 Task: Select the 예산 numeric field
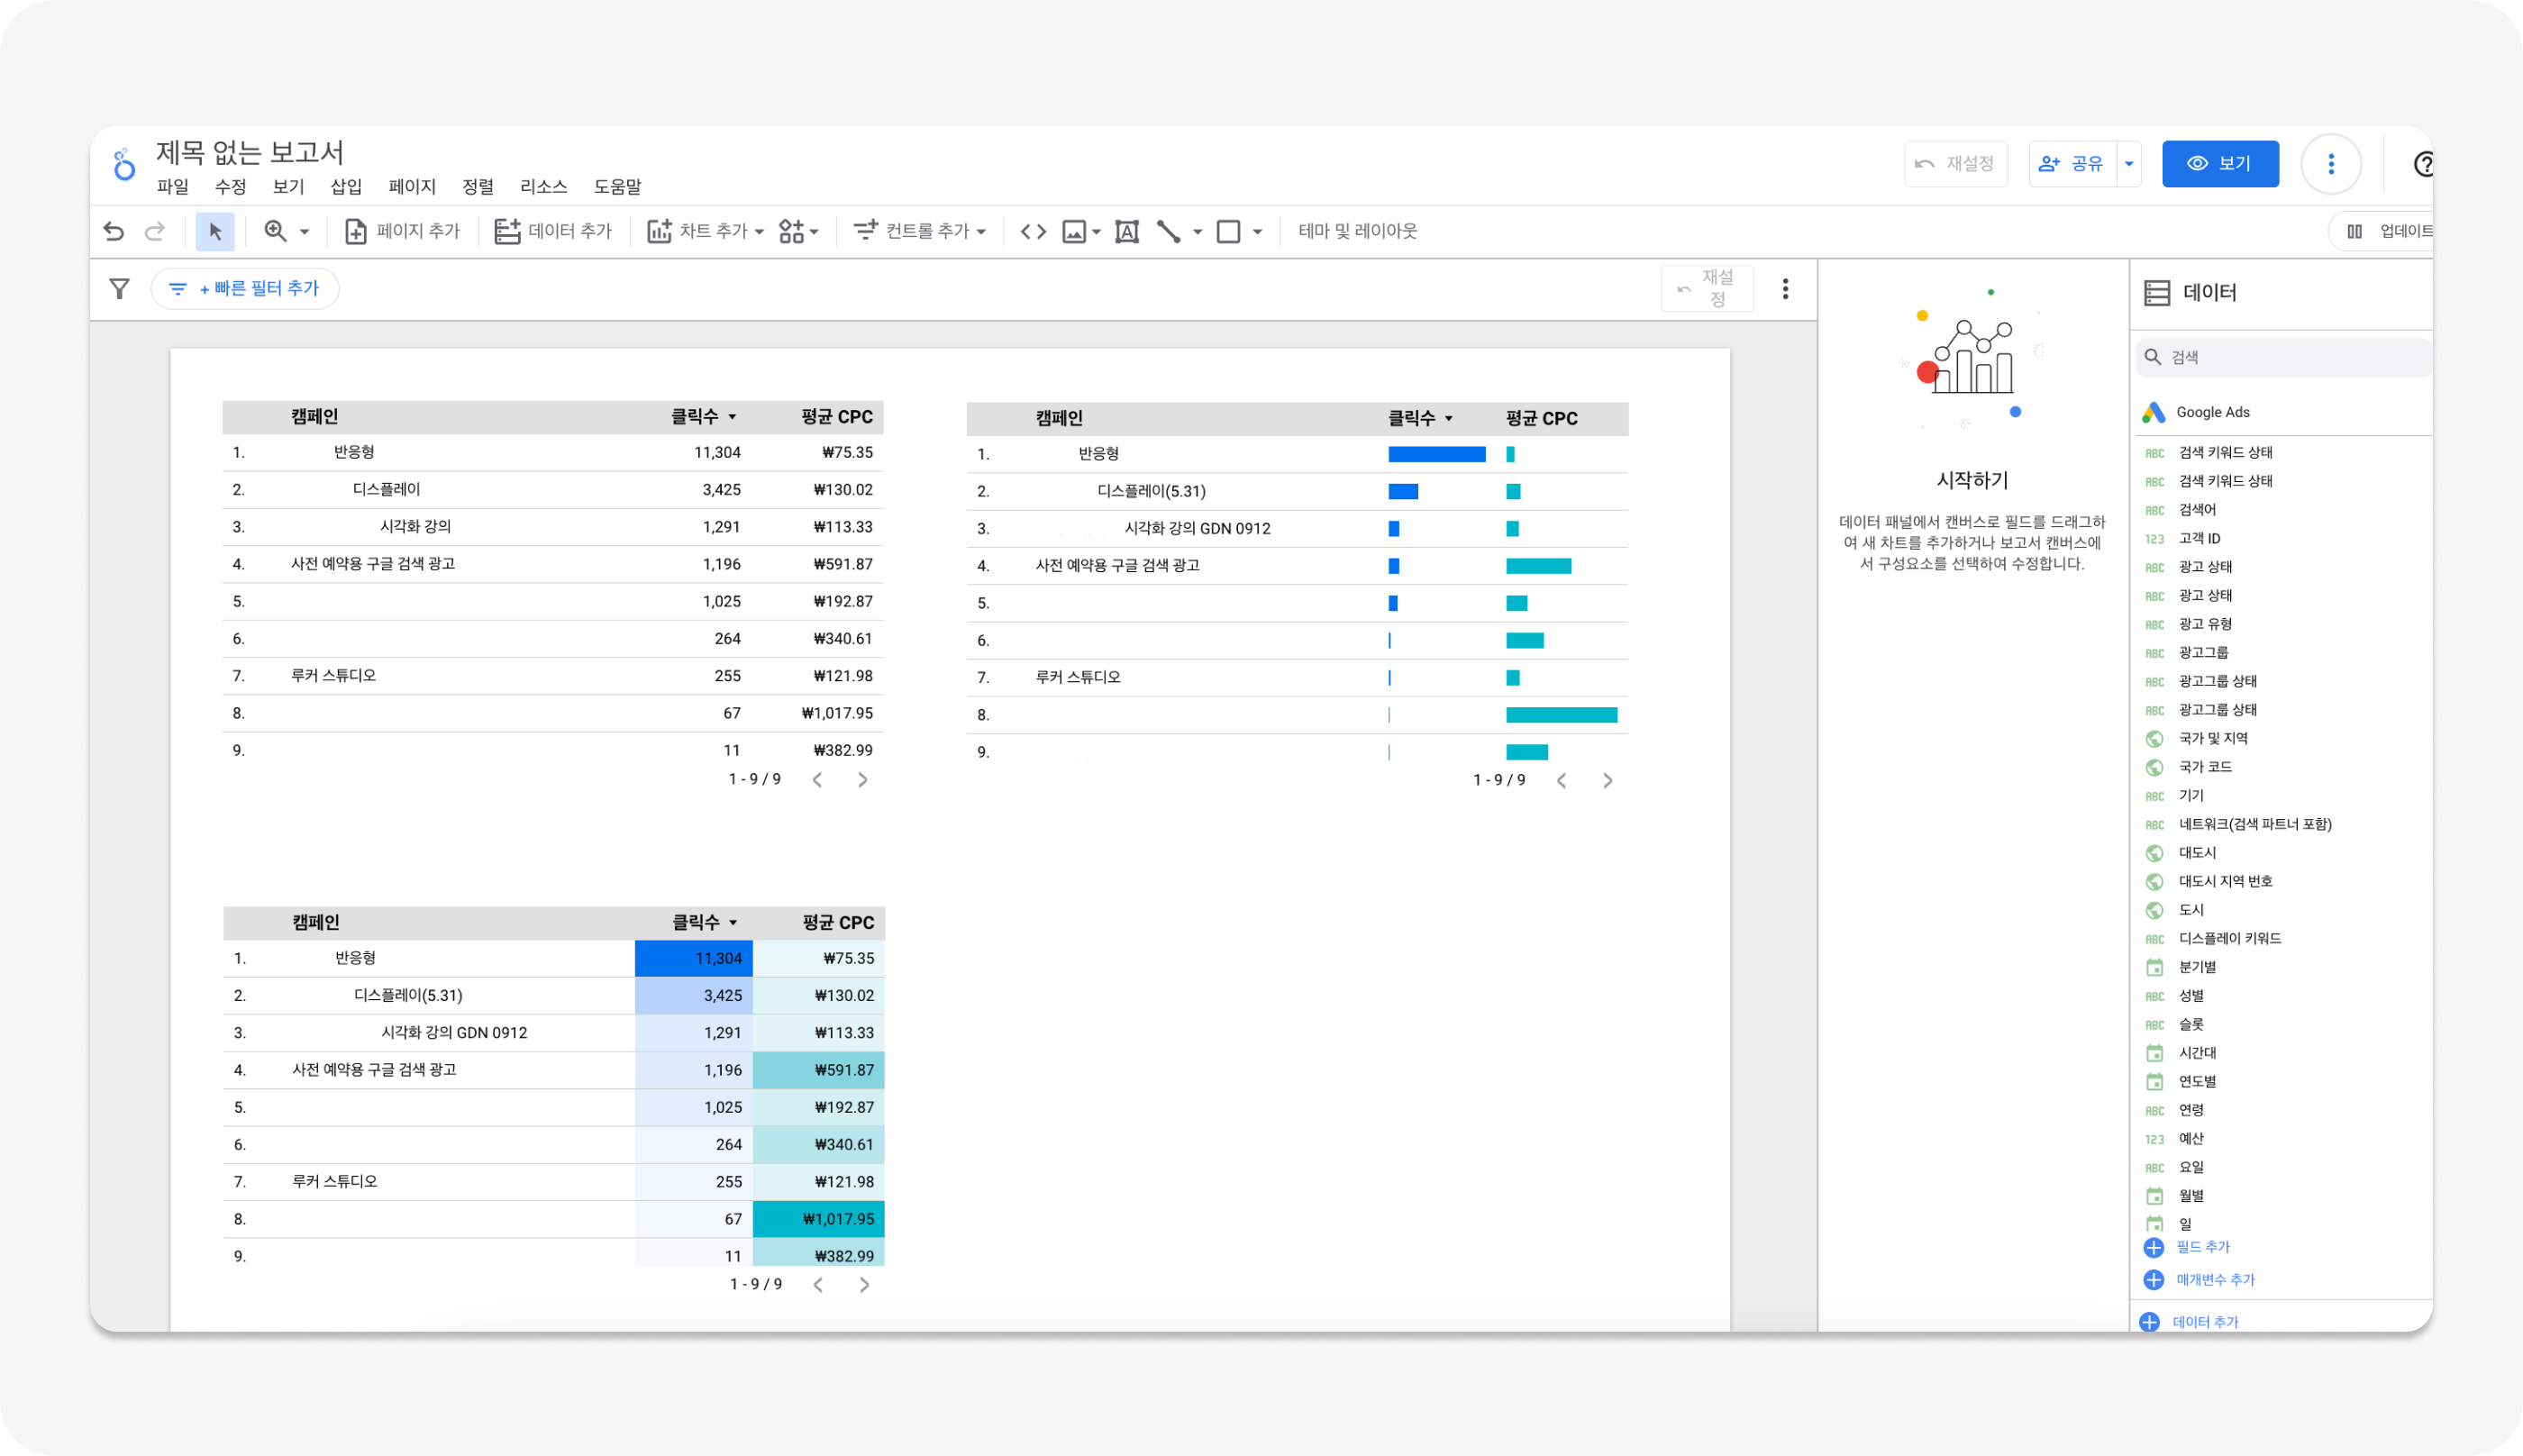coord(2191,1138)
